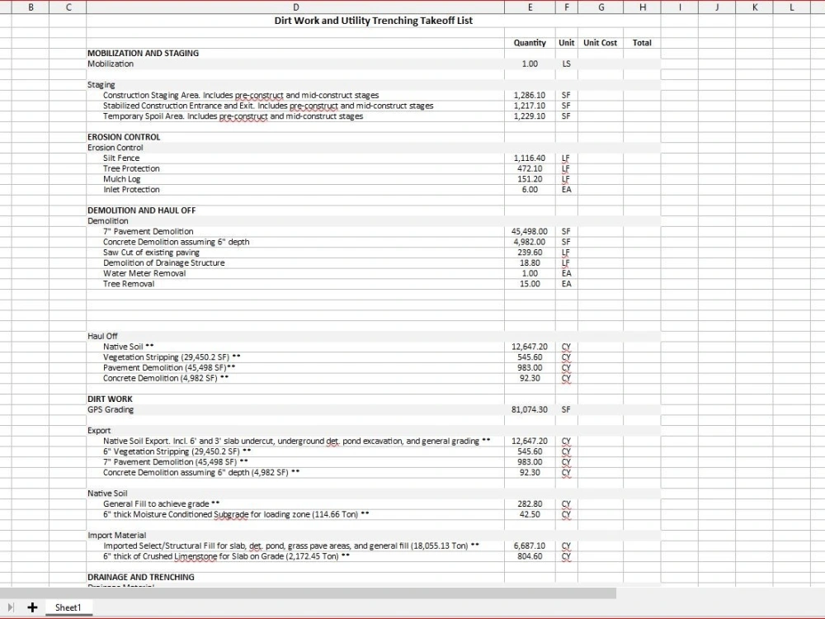Select the DRAINAGE AND TRENCHING heading cell
Screen dimensions: 825x619
pyautogui.click(x=141, y=577)
